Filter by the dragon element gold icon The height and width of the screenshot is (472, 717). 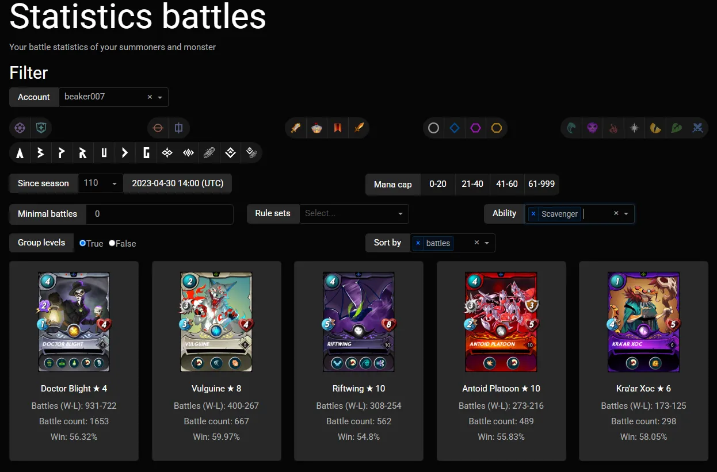coord(655,128)
